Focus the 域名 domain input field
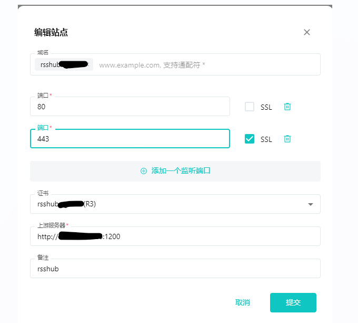 tap(205, 65)
